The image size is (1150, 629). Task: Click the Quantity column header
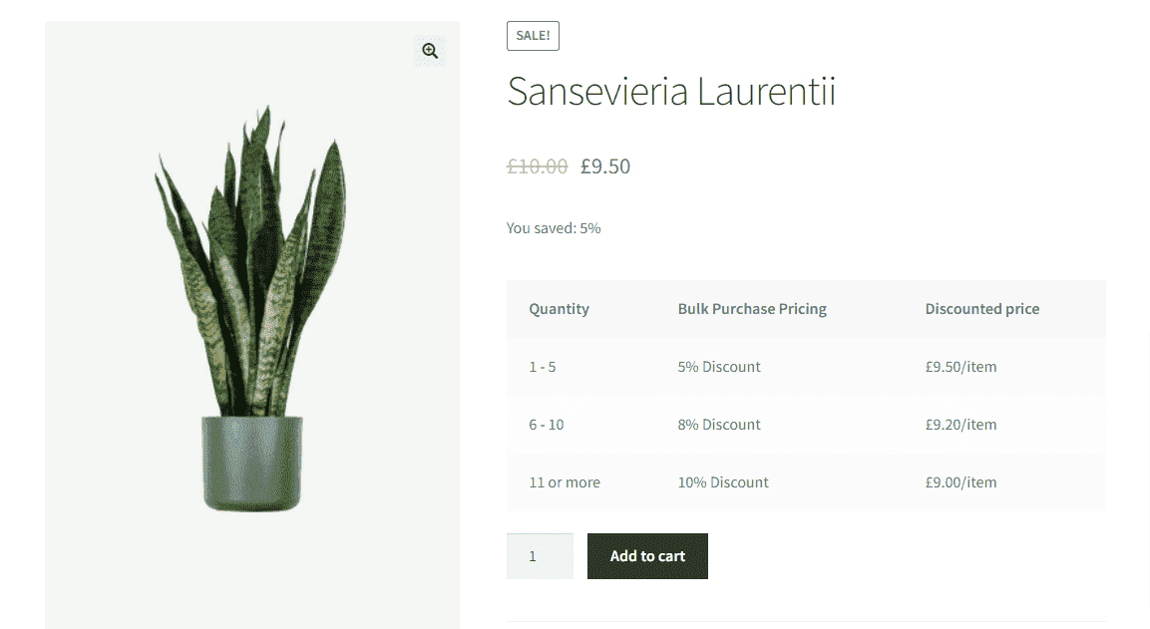point(559,308)
